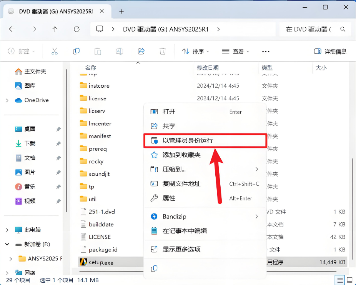
Task: Open Downloads quick access item
Action: pyautogui.click(x=25, y=143)
